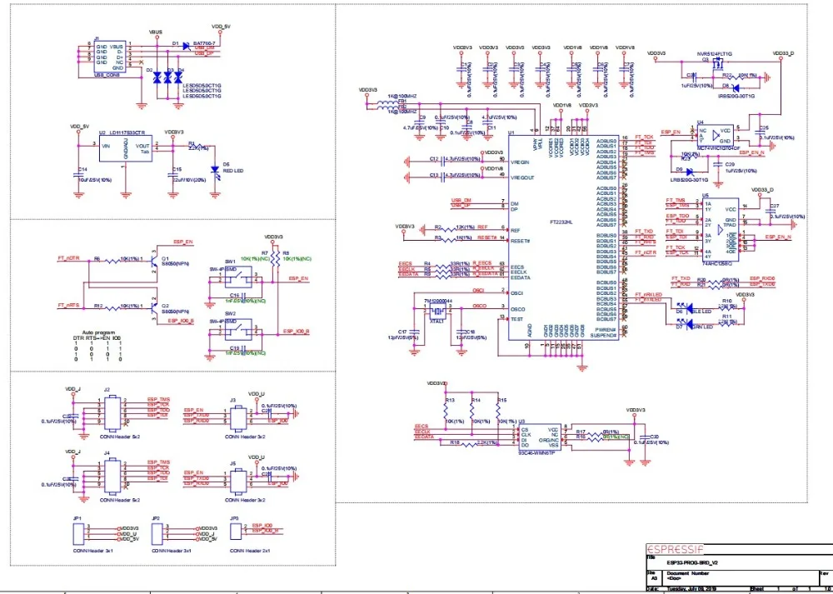Select the C17 12pF crystal capacitor

click(x=415, y=332)
